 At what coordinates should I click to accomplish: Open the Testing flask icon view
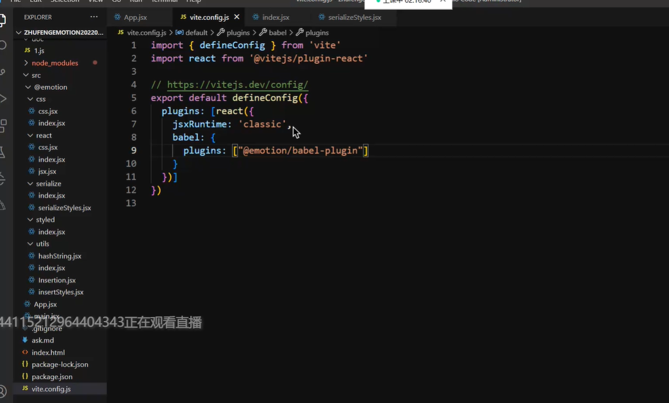point(3,152)
